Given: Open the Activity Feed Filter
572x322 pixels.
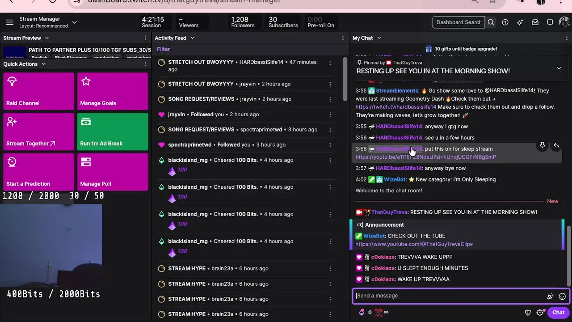Looking at the screenshot, I should (x=163, y=49).
